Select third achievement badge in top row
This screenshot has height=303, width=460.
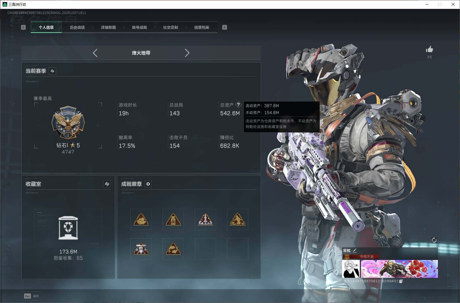pyautogui.click(x=205, y=220)
